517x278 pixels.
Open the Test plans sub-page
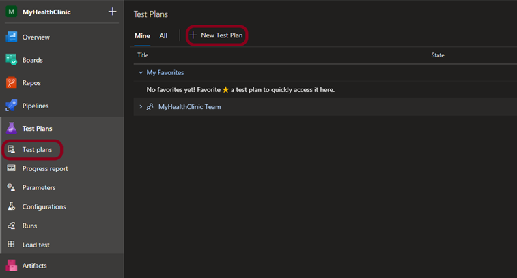click(x=37, y=150)
